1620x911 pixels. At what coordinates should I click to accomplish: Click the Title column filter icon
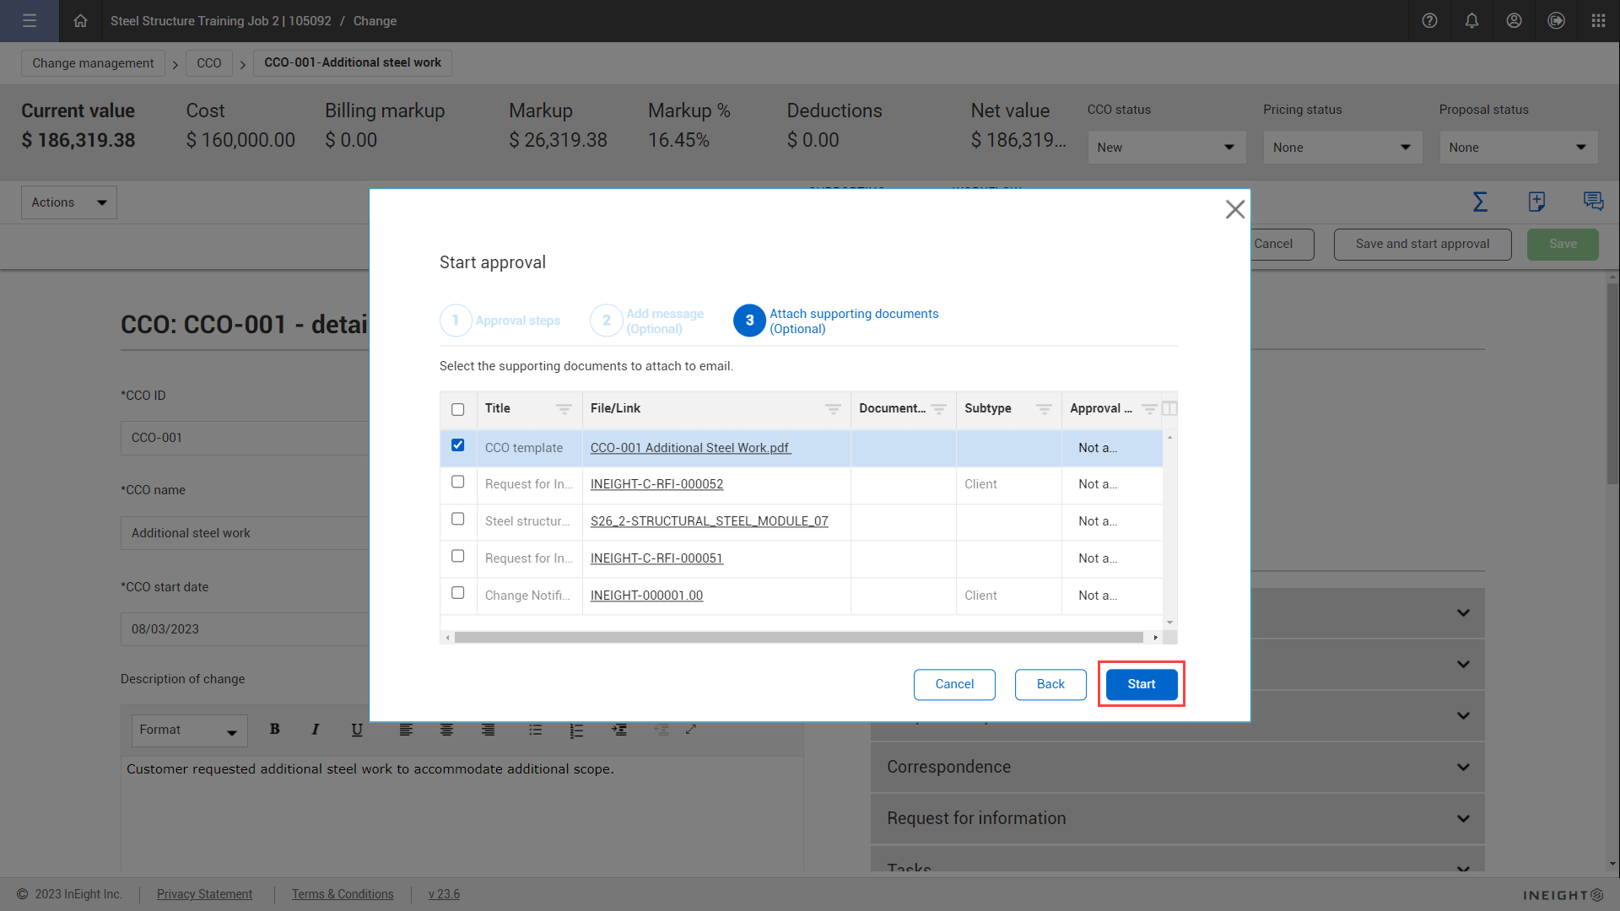[x=564, y=409]
